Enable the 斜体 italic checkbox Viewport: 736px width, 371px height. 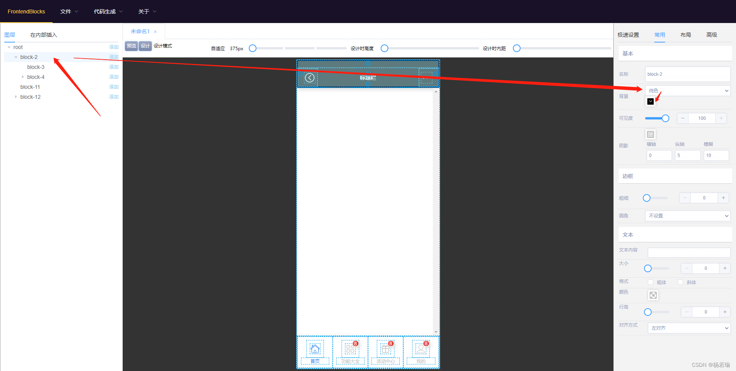pyautogui.click(x=680, y=282)
